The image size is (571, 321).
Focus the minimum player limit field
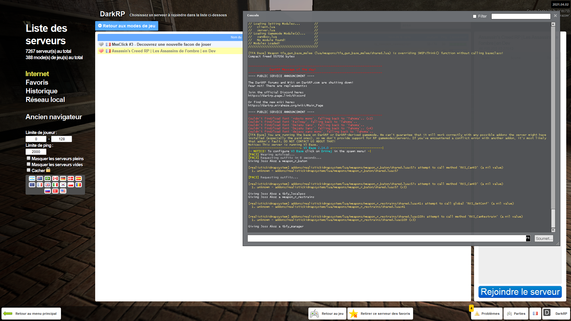36,139
